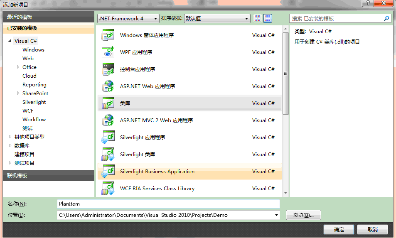Open the 排序依据 默认值 dropdown

217,18
